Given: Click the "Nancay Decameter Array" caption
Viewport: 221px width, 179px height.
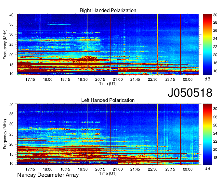Looking at the screenshot, I should pyautogui.click(x=48, y=175).
